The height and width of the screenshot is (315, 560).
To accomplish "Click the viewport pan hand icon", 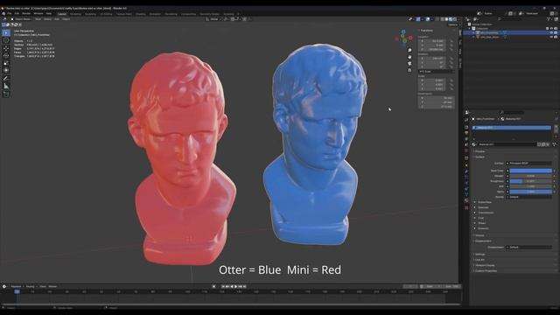I will [x=409, y=57].
